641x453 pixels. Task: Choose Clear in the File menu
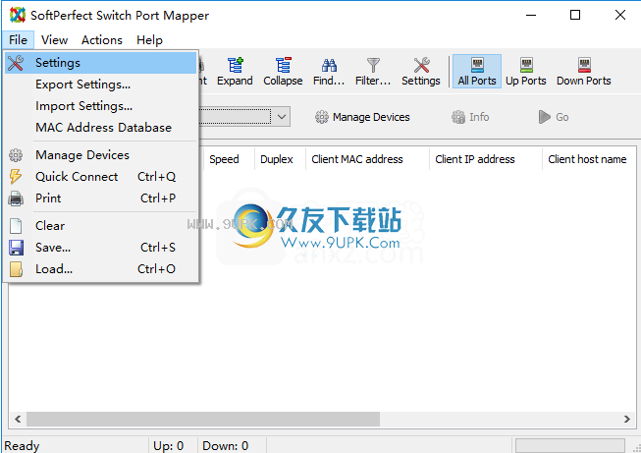pyautogui.click(x=100, y=226)
